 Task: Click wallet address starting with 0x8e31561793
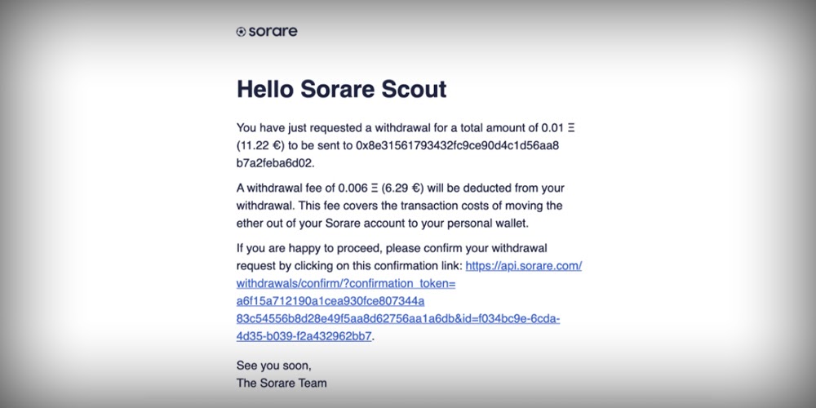click(x=458, y=146)
